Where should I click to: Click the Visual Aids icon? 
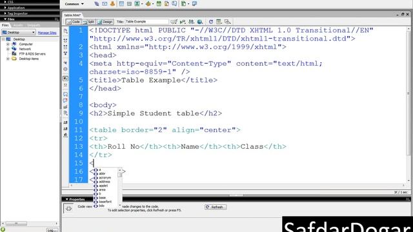[x=228, y=22]
